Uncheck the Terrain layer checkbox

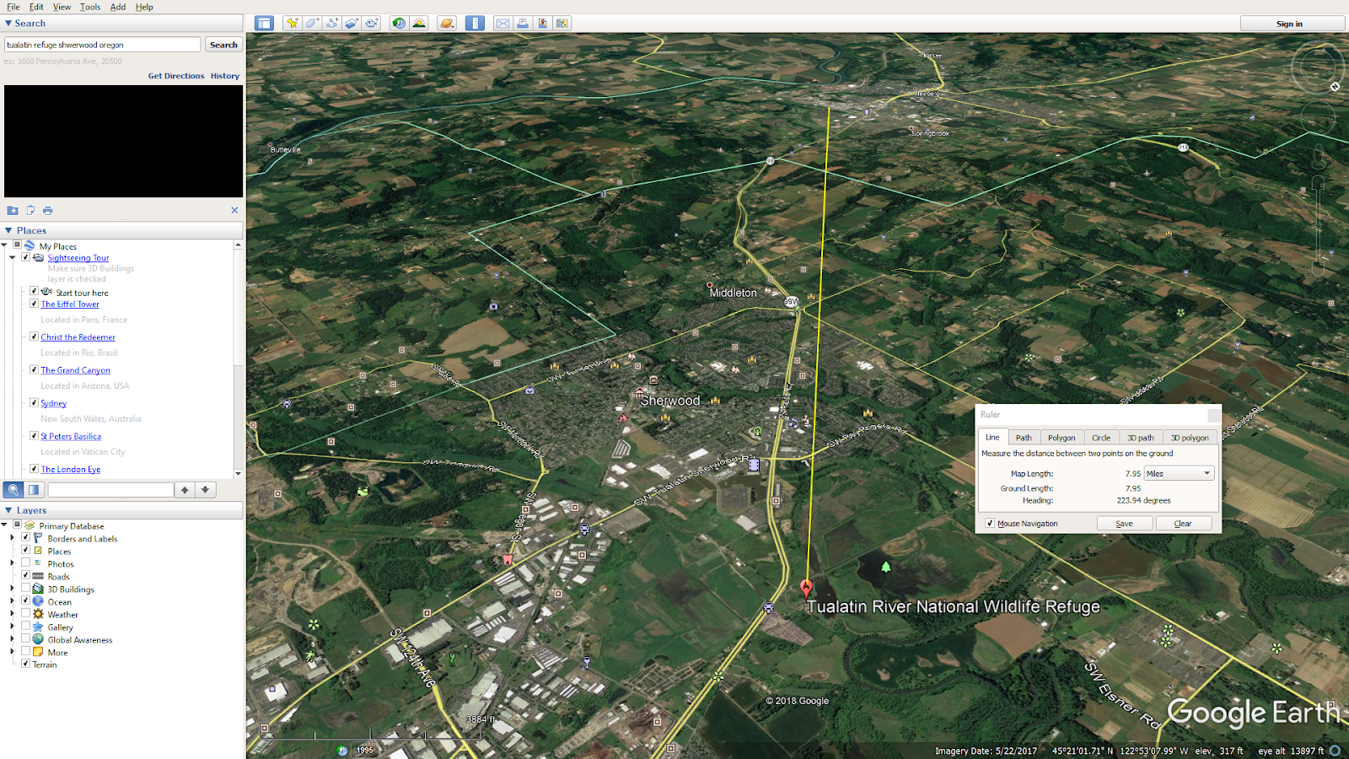25,664
